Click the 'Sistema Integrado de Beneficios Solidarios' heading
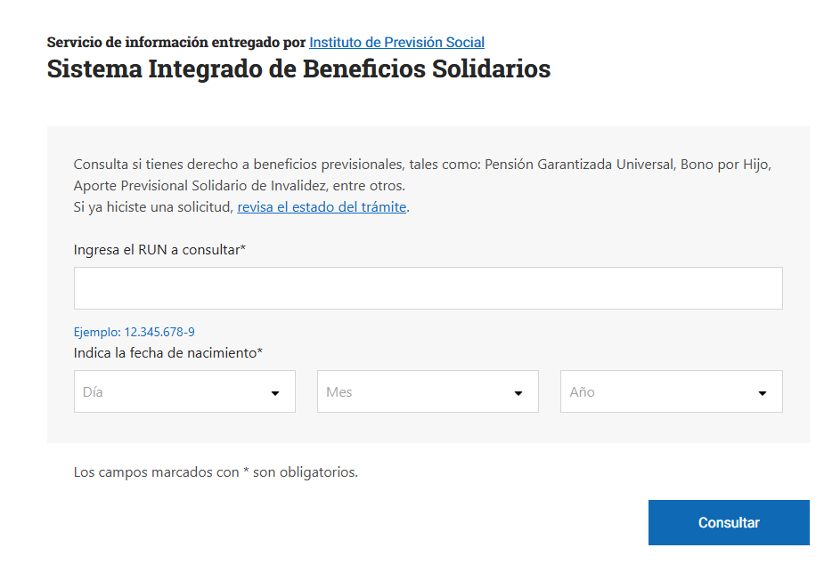 point(298,68)
